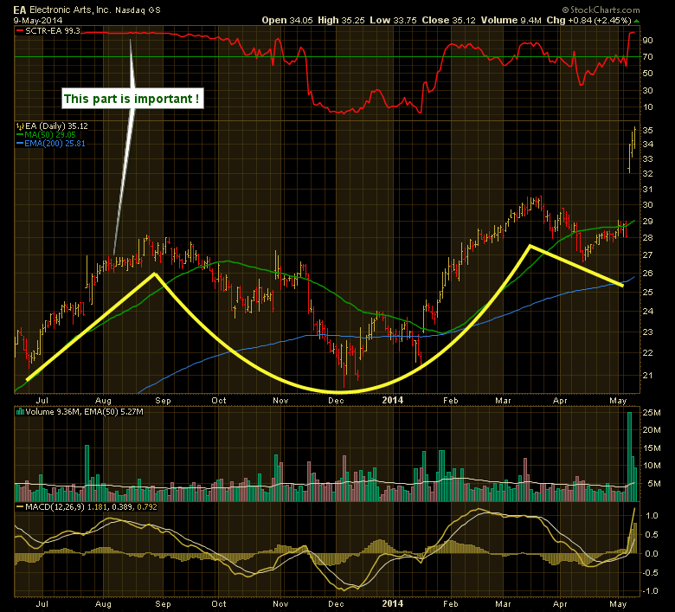
Task: Click the Sep label under the price chart
Action: pos(164,401)
